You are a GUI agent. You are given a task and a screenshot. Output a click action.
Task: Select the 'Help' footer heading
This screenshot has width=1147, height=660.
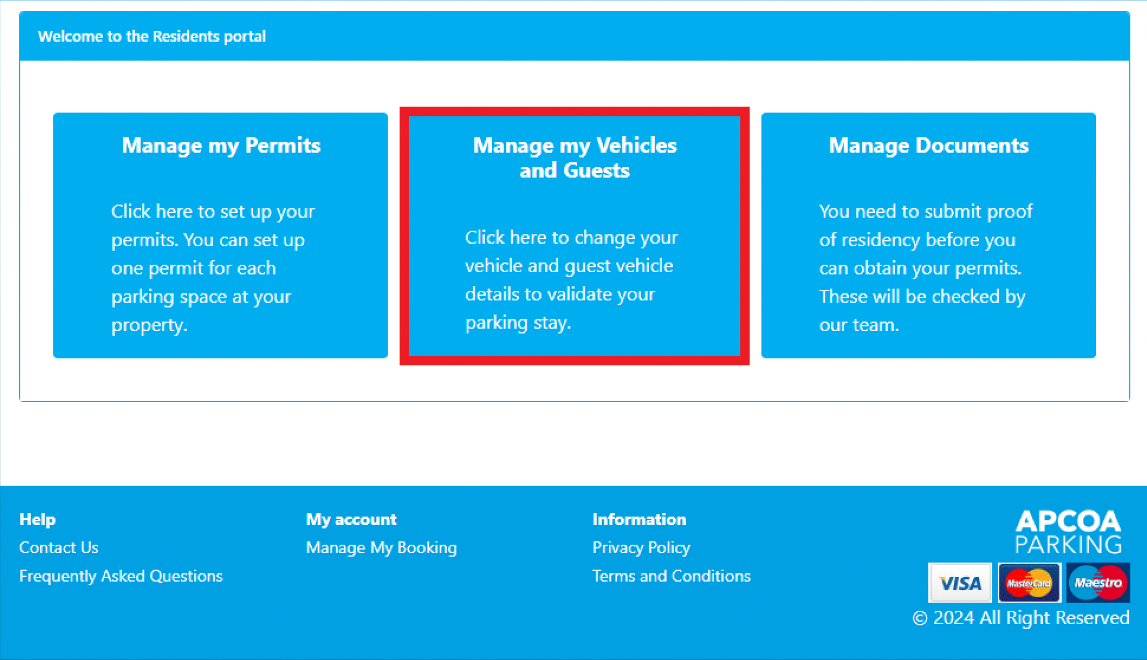click(38, 519)
